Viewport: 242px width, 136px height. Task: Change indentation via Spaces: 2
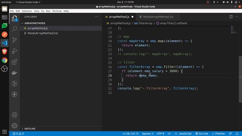coord(147,133)
